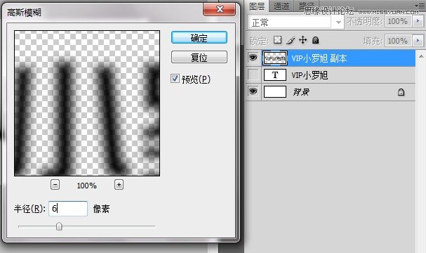Click VIP小罗旭 副本 layer thumbnail
This screenshot has height=253, width=426.
point(275,58)
